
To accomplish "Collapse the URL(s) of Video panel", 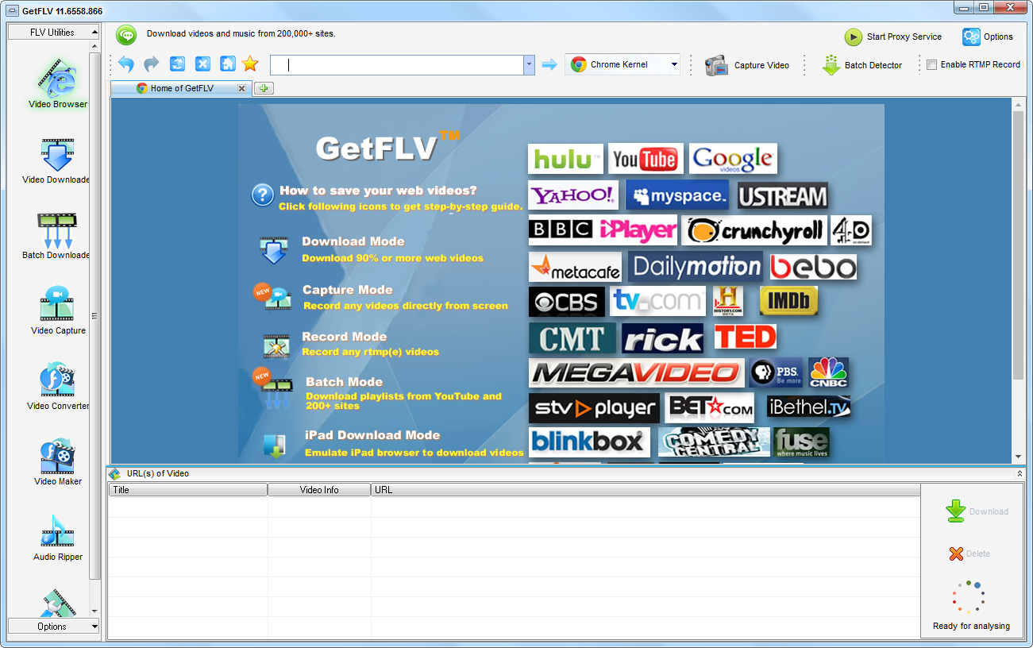I will point(1020,473).
